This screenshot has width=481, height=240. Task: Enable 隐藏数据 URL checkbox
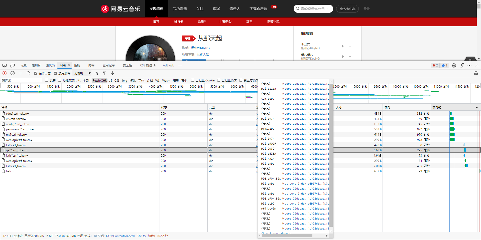point(60,80)
